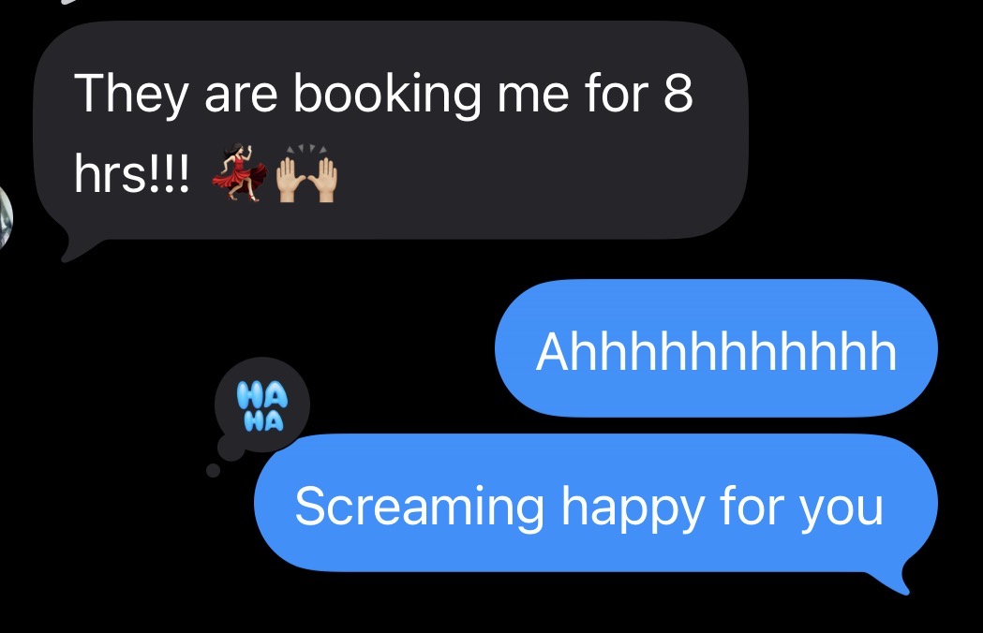
Task: Click the number '8' in the gray bubble
Action: (x=678, y=94)
